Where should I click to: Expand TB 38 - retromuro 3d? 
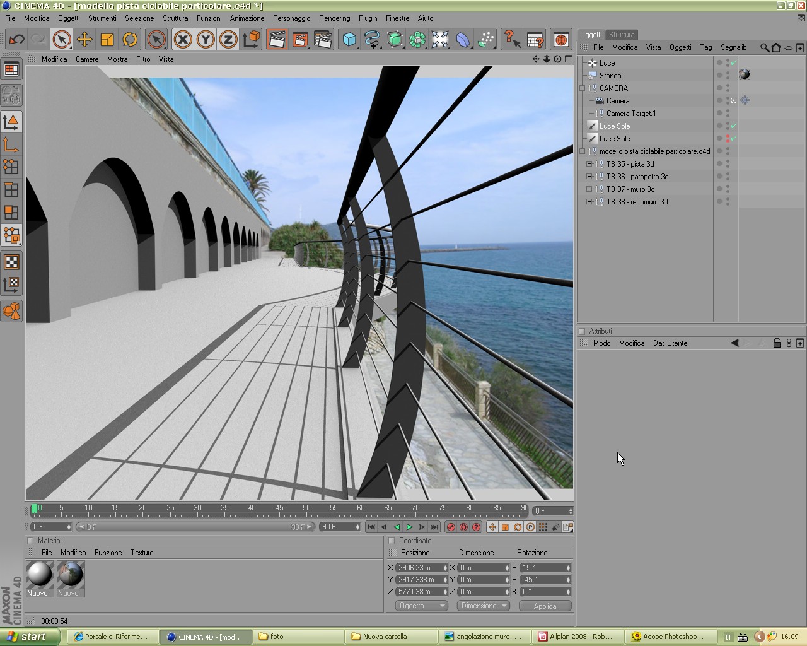tap(589, 202)
